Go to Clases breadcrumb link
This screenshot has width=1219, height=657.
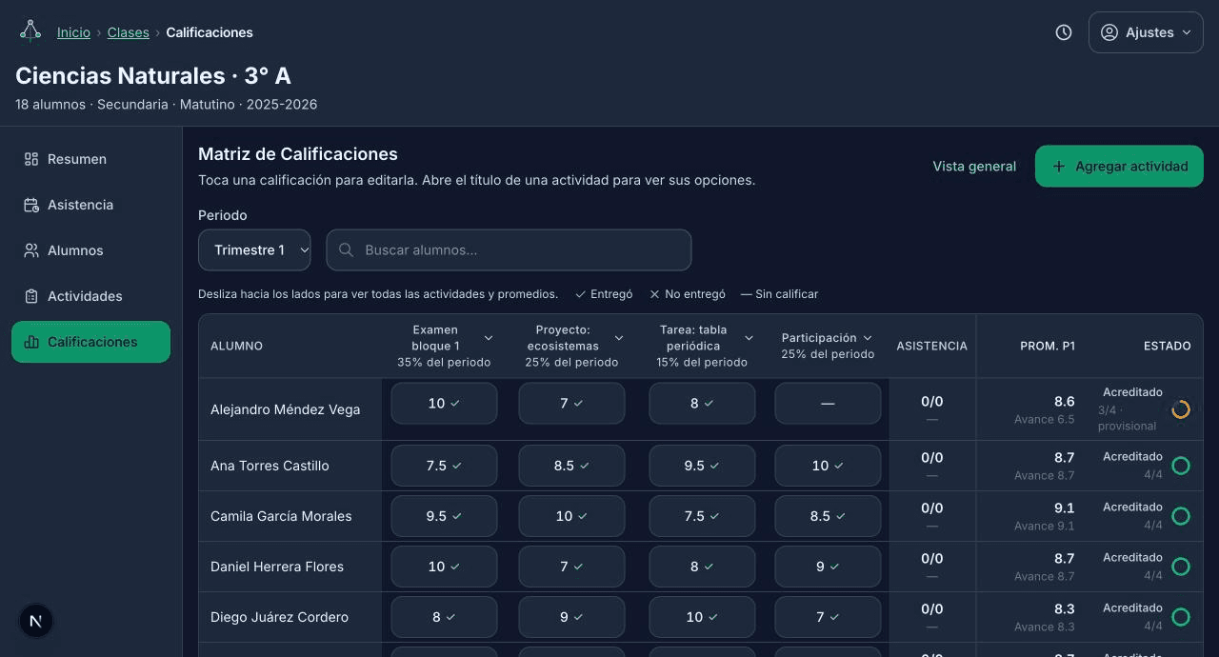[128, 32]
